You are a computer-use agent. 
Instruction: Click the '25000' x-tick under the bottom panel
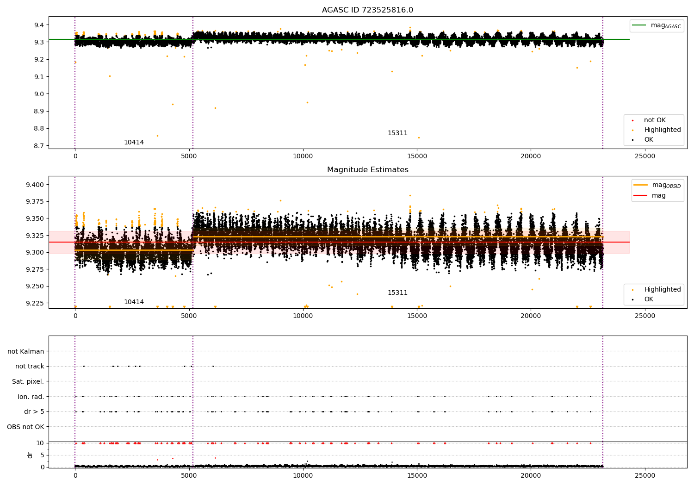[645, 476]
